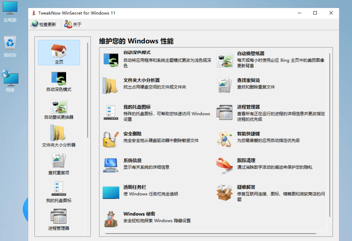Viewport: 352px width, 241px height.
Task: Click the 查找重复项 sidebar icon
Action: [59, 162]
